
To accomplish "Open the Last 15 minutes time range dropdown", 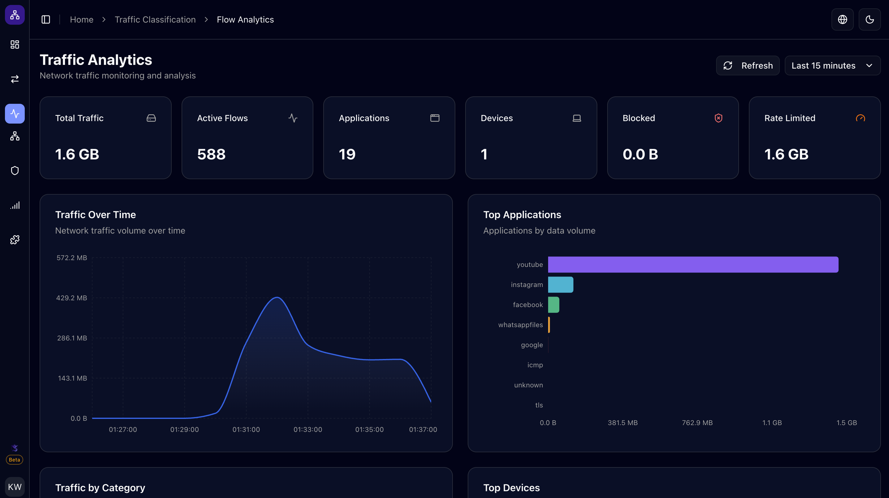I will click(832, 65).
